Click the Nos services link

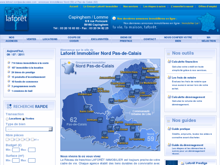[130, 6]
